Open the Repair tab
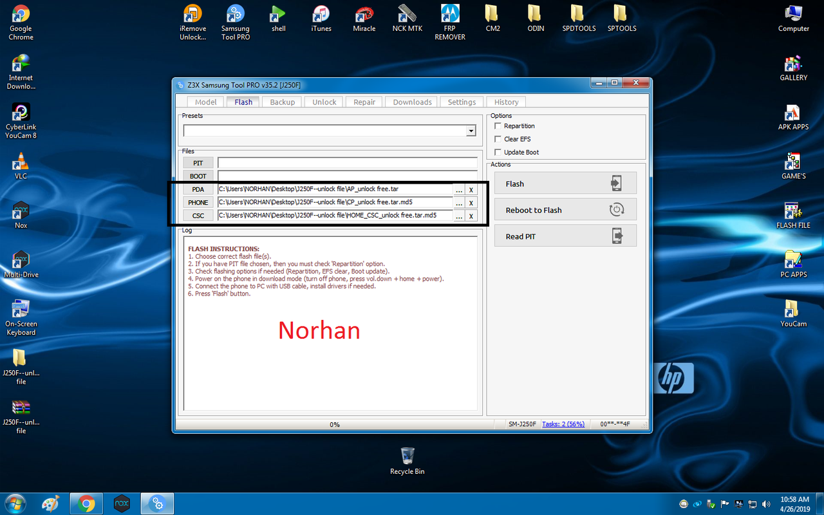The image size is (824, 515). 364,102
